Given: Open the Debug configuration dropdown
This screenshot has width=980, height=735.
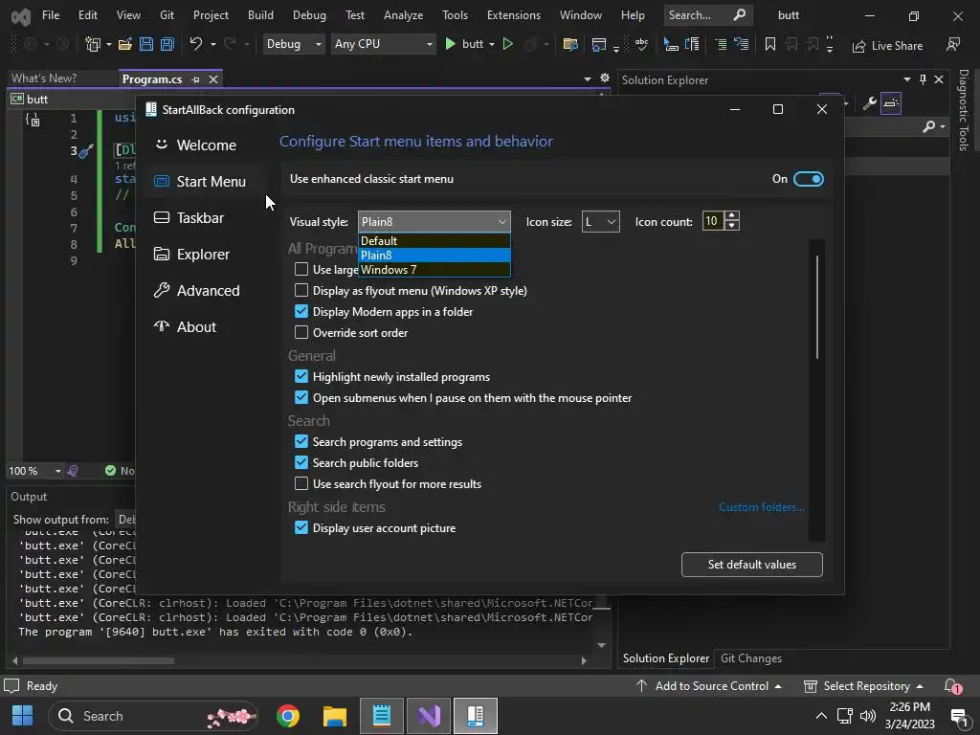Looking at the screenshot, I should tap(294, 44).
